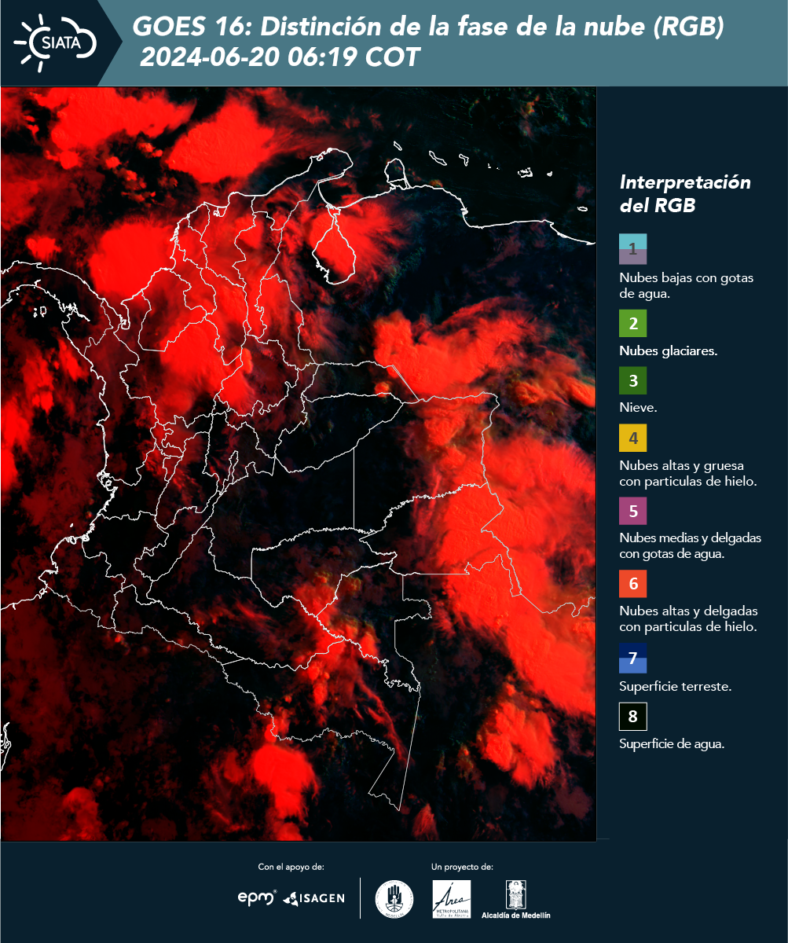Select the yellow swatch number 4
This screenshot has width=788, height=943.
[x=632, y=438]
